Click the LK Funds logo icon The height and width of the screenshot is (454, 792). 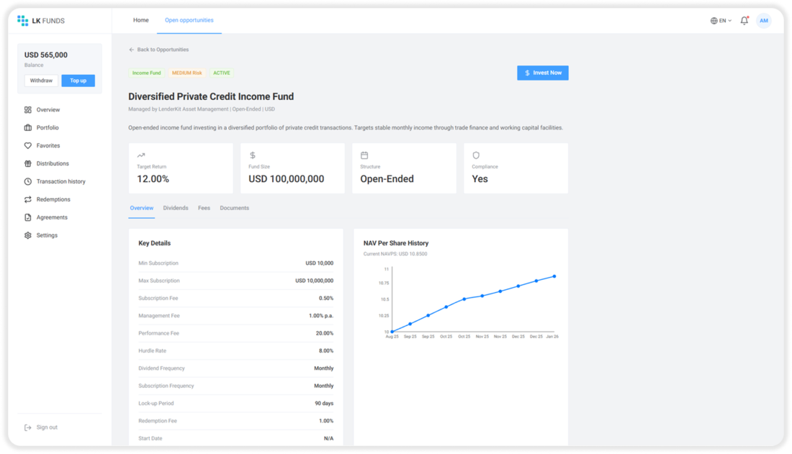23,21
